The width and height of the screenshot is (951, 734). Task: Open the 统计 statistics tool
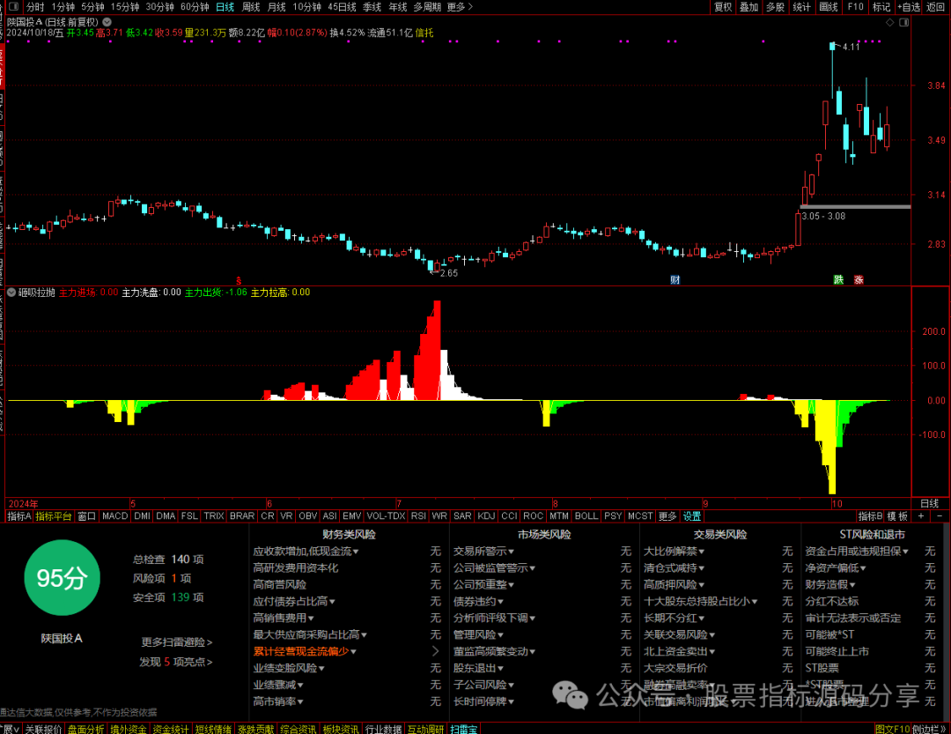[801, 7]
